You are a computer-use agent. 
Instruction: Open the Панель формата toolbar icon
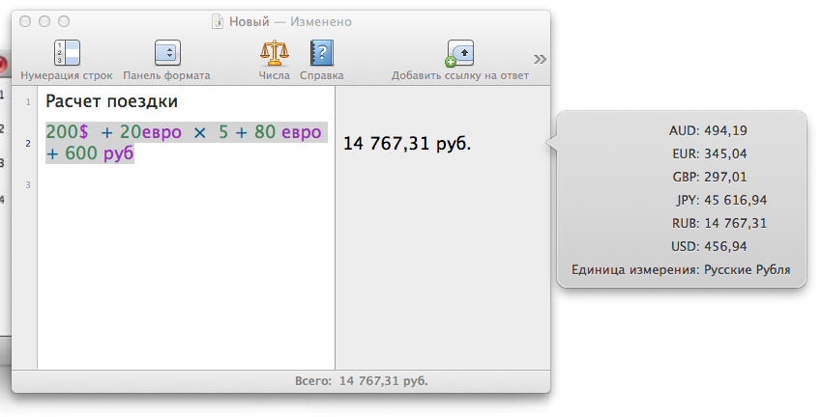click(x=167, y=53)
